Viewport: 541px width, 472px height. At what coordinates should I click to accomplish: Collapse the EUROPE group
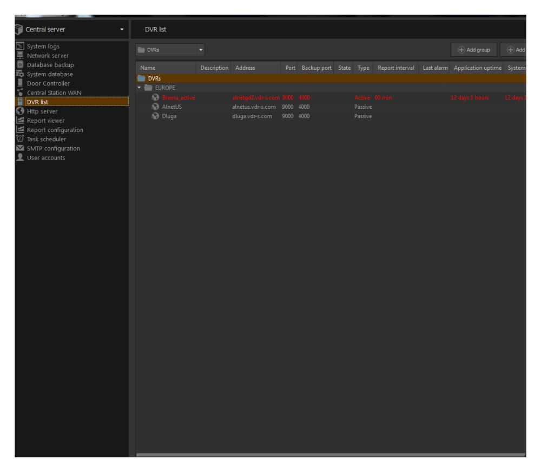point(139,88)
